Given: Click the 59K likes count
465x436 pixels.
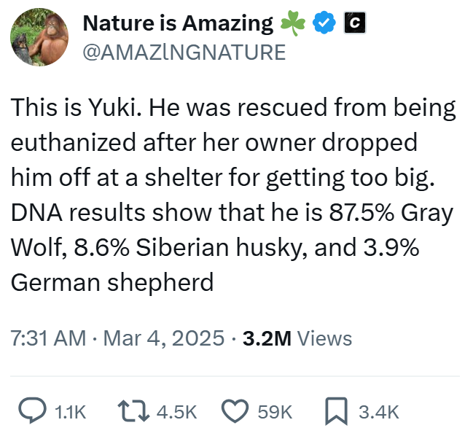Looking at the screenshot, I should [276, 412].
